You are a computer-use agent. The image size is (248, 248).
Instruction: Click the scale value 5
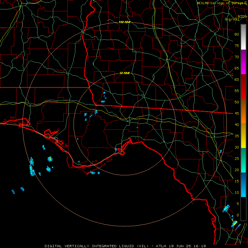238,204
